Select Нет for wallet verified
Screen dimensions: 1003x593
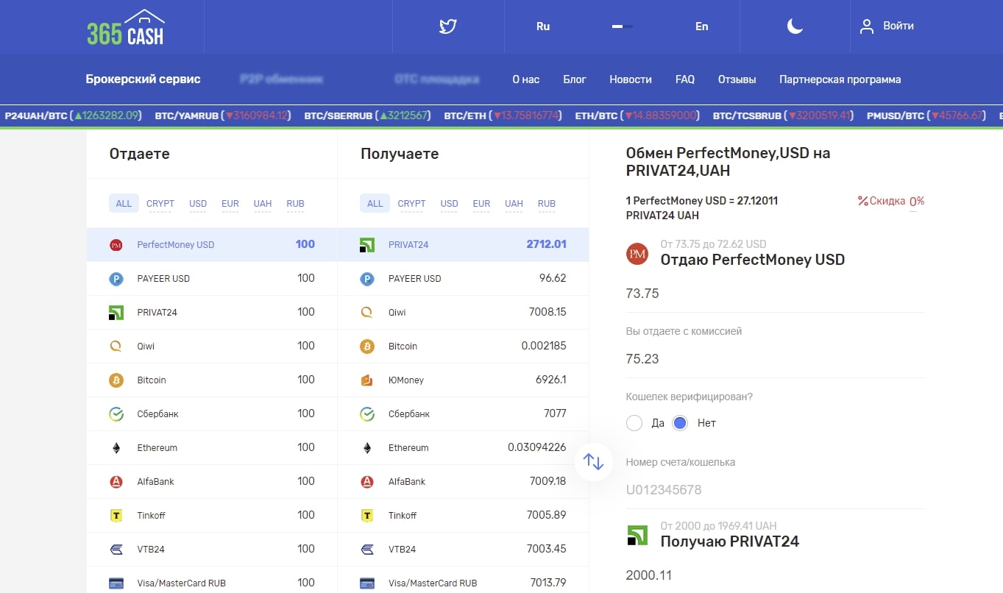[680, 423]
